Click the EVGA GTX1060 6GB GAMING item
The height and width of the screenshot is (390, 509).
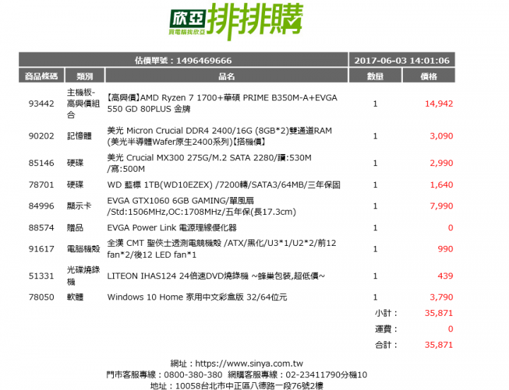click(201, 206)
